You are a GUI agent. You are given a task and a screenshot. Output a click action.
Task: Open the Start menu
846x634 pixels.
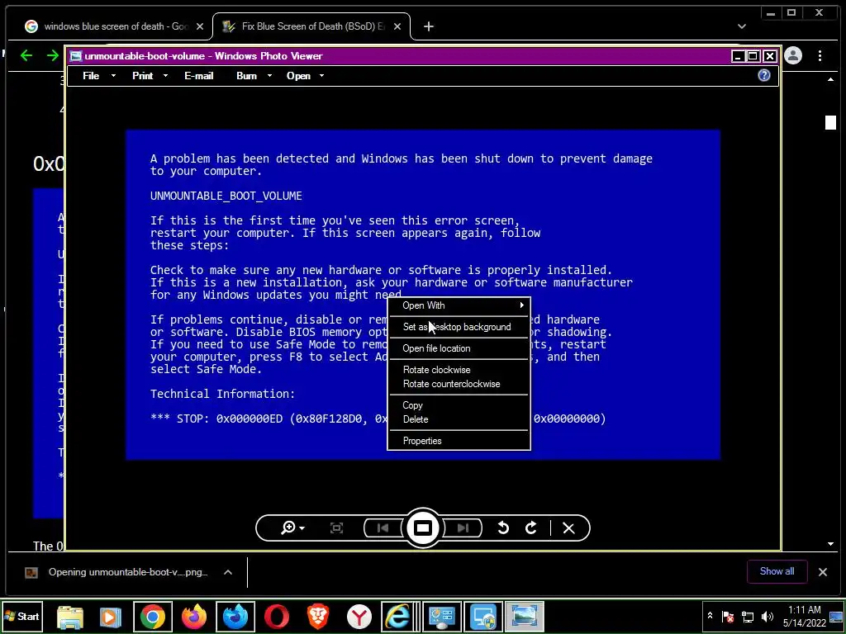coord(21,616)
